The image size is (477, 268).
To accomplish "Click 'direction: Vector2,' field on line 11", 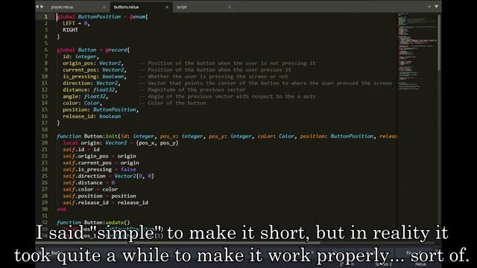I will tap(92, 83).
